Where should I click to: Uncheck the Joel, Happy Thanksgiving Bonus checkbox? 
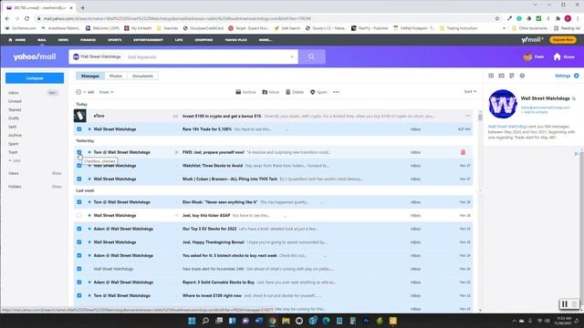click(79, 242)
